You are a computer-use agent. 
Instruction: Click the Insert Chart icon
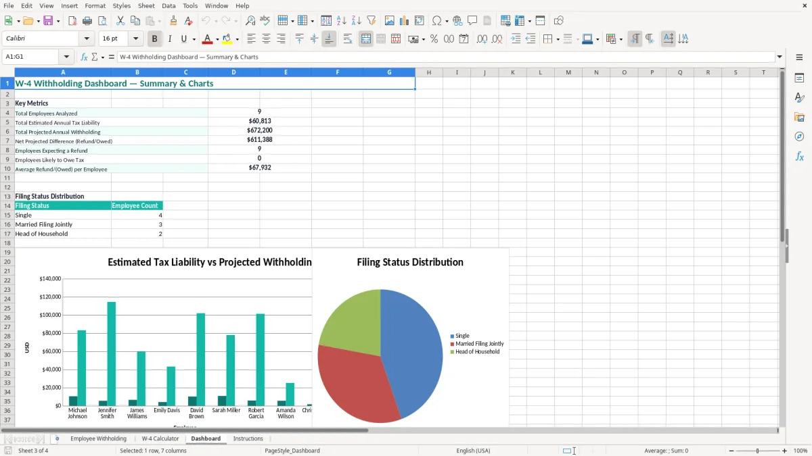405,21
